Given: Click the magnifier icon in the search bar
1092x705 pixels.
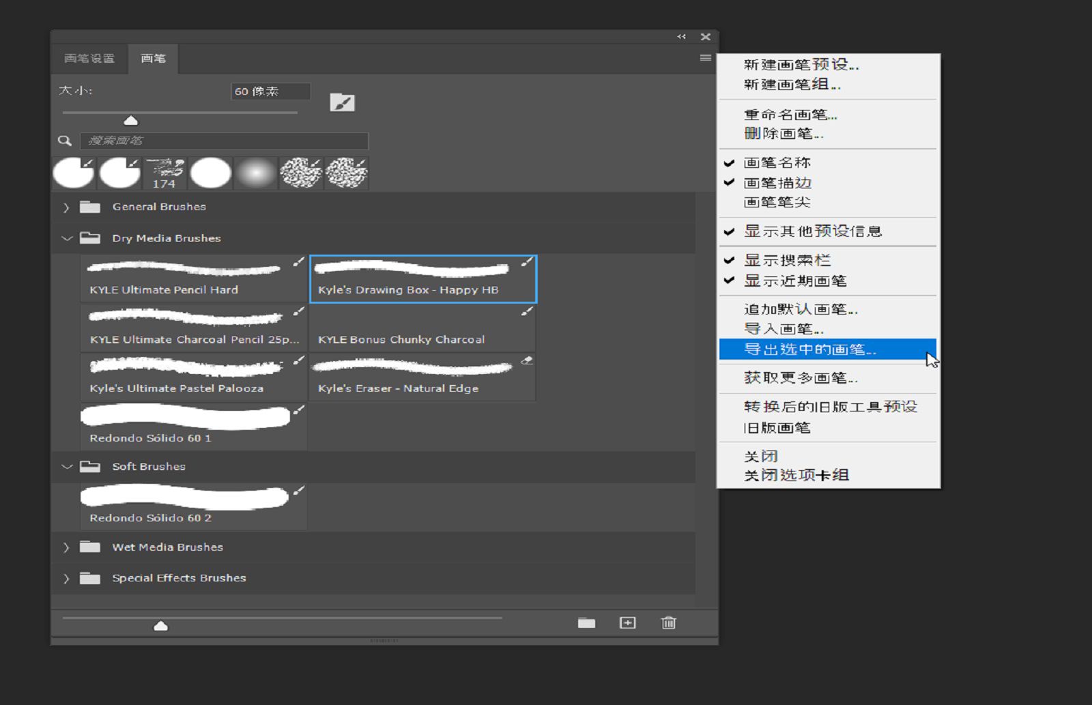Looking at the screenshot, I should (65, 141).
